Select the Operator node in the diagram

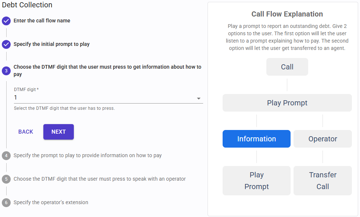click(x=323, y=139)
